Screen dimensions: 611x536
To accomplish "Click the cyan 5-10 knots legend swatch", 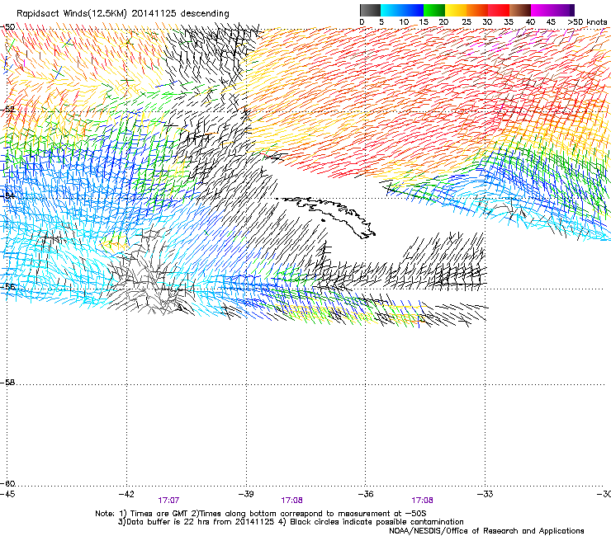I will coord(391,10).
